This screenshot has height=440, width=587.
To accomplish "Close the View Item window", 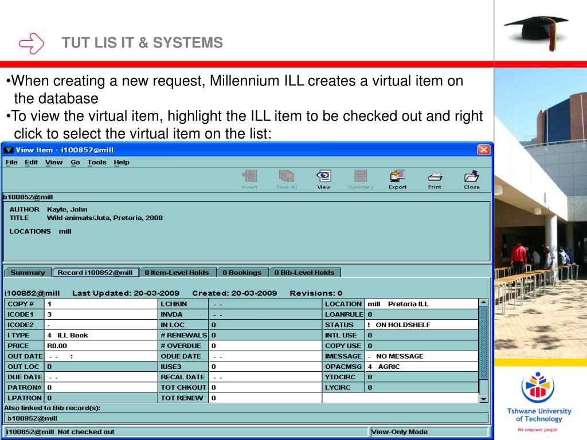I will (x=483, y=150).
